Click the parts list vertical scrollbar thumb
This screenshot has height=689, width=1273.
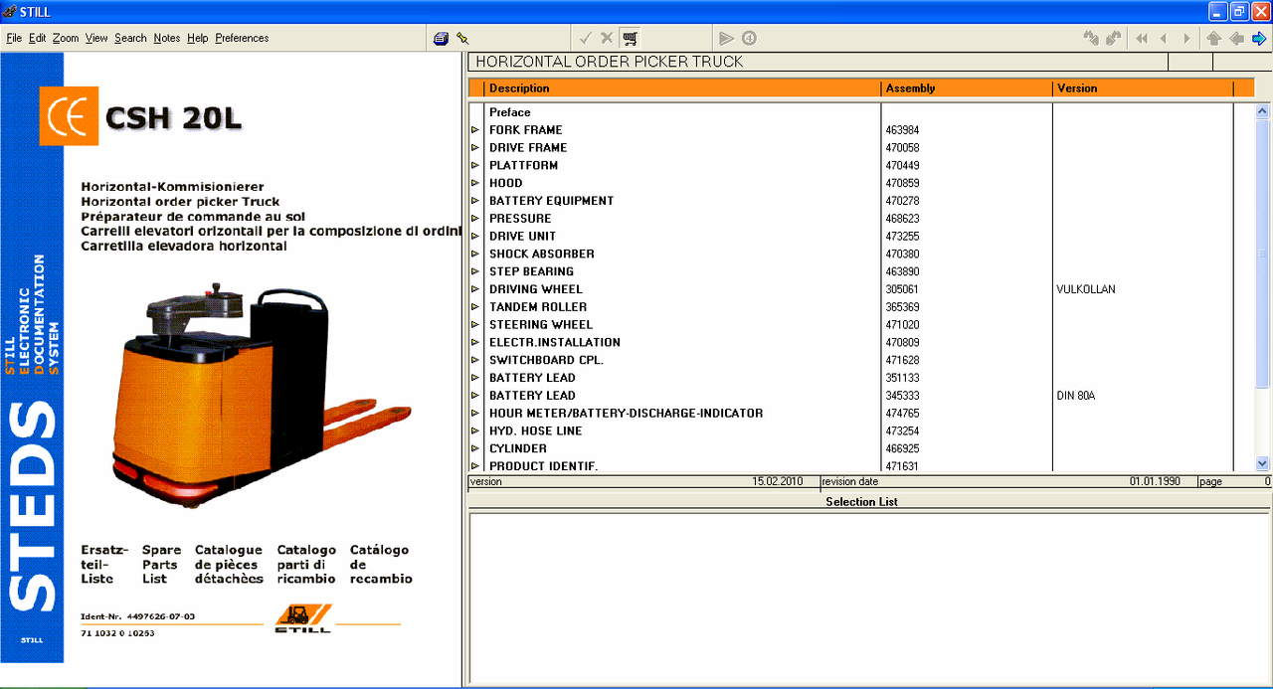[x=1262, y=255]
